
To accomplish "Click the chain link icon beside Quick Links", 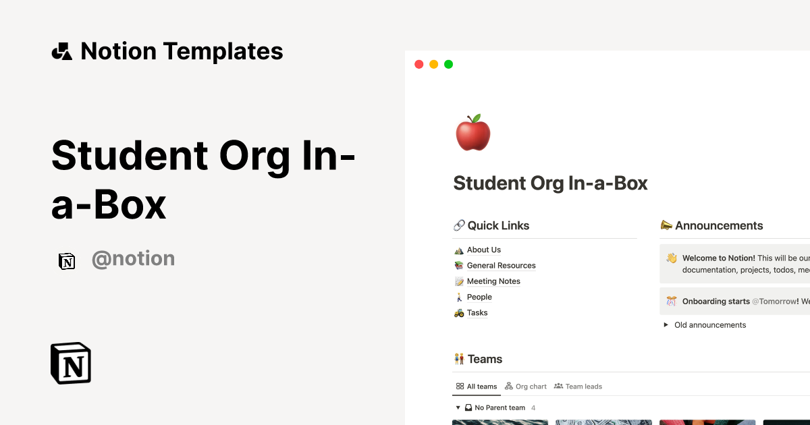I will click(x=460, y=225).
